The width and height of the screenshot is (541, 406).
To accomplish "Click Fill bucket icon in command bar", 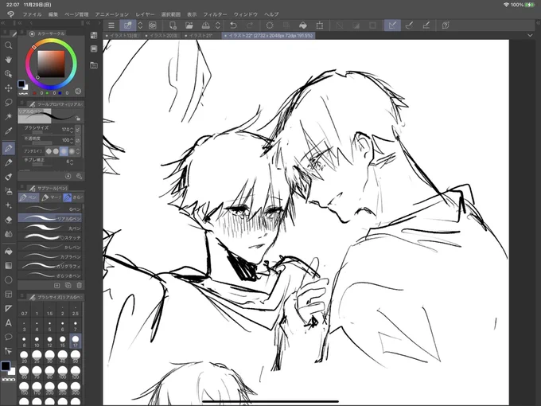I will pyautogui.click(x=303, y=25).
